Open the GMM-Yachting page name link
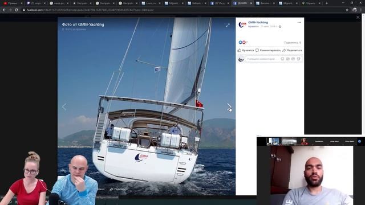The image size is (365, 205). coord(258,22)
